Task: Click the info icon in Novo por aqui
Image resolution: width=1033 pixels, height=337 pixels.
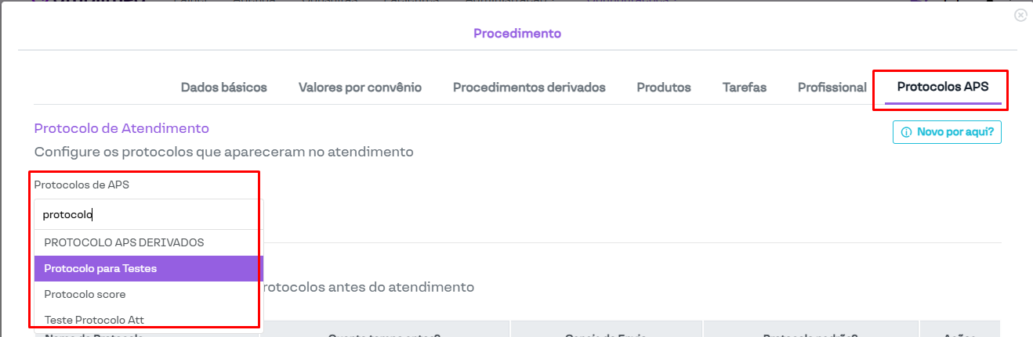Action: point(906,132)
